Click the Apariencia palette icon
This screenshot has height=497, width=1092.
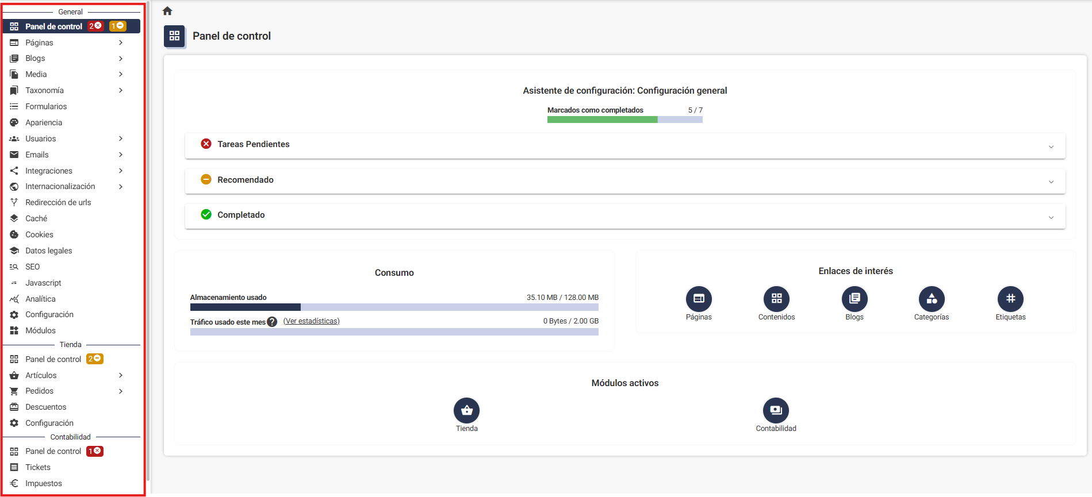14,122
